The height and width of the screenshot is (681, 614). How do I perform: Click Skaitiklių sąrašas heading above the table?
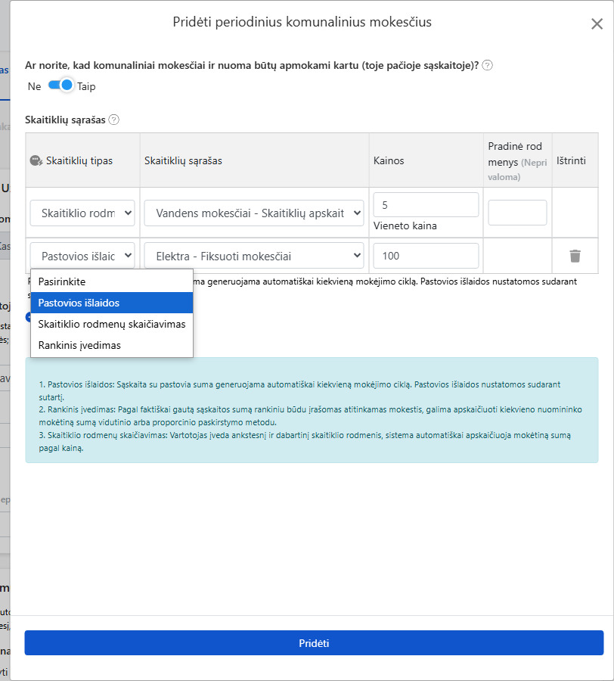pyautogui.click(x=65, y=120)
